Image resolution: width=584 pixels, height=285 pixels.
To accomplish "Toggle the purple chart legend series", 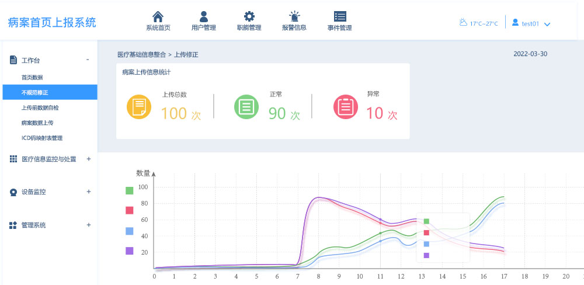I will (130, 251).
